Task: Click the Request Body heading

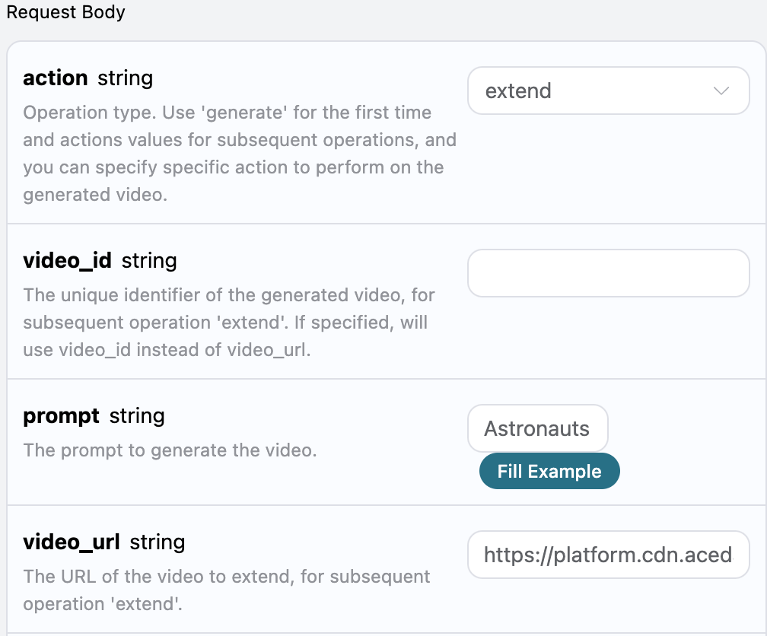Action: (65, 11)
